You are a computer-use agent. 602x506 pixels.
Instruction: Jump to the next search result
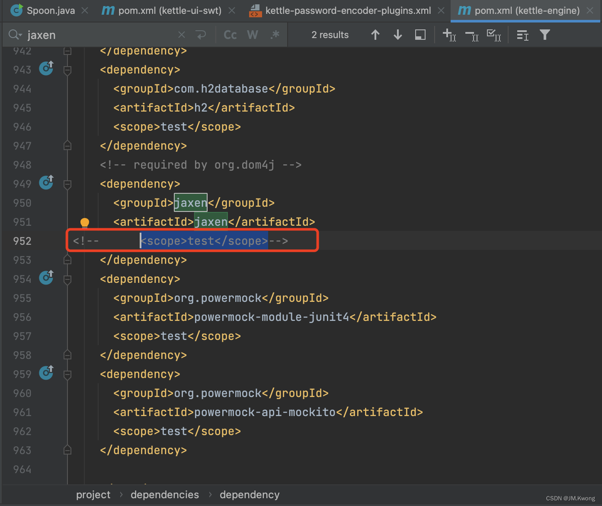397,35
